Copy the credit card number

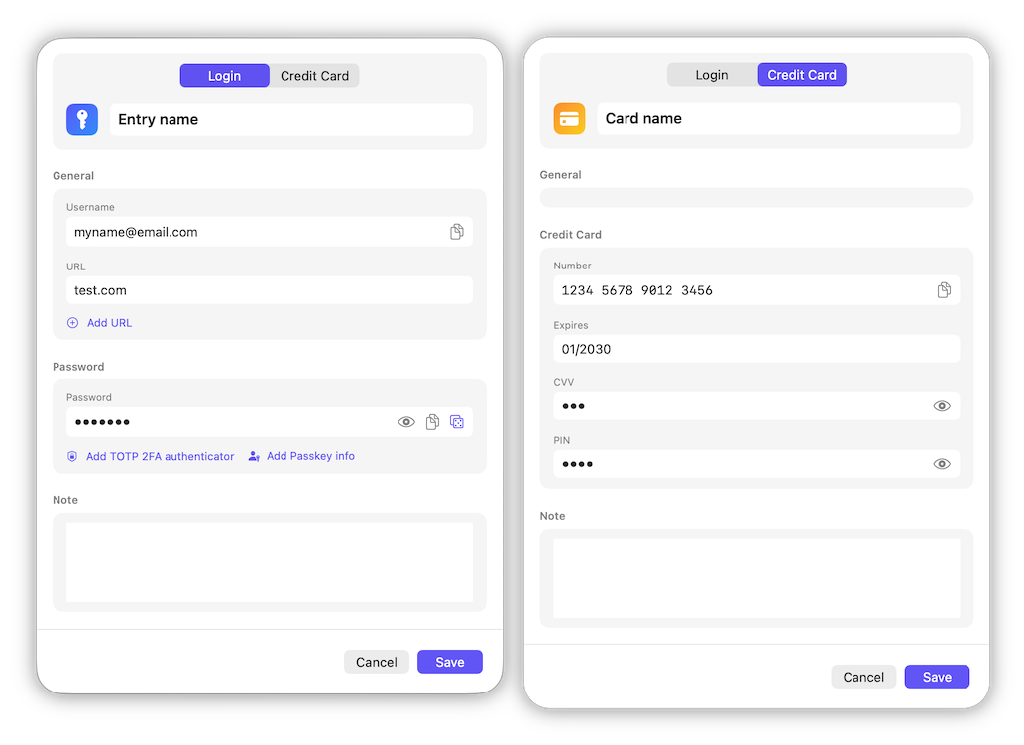coord(944,290)
